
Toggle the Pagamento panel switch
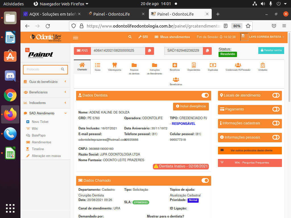[276, 109]
